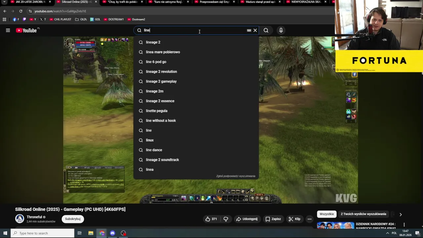Open the recommended video's three-dot options
Viewport: 423px width, 238px height.
(x=404, y=225)
